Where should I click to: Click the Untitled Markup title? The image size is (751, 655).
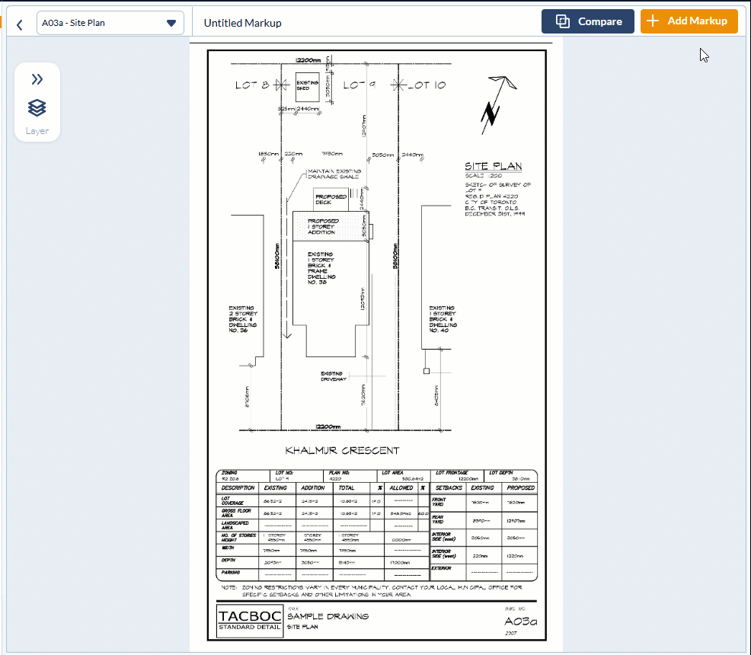tap(242, 23)
